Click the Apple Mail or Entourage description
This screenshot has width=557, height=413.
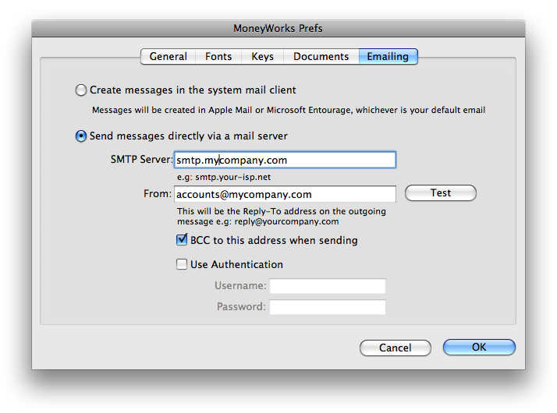coord(289,110)
